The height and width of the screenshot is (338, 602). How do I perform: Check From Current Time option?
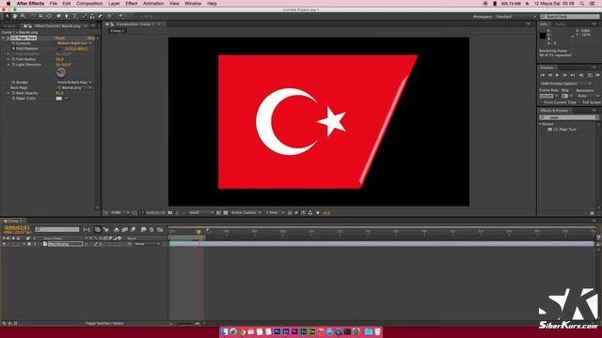point(542,102)
